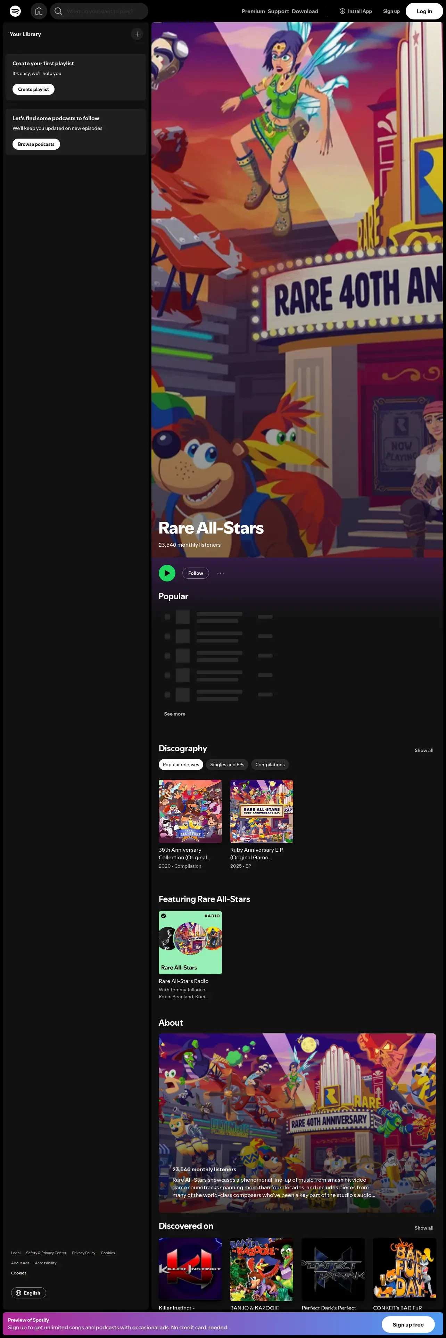446x1338 pixels.
Task: Click the 'Your Library' heading
Action: (25, 34)
